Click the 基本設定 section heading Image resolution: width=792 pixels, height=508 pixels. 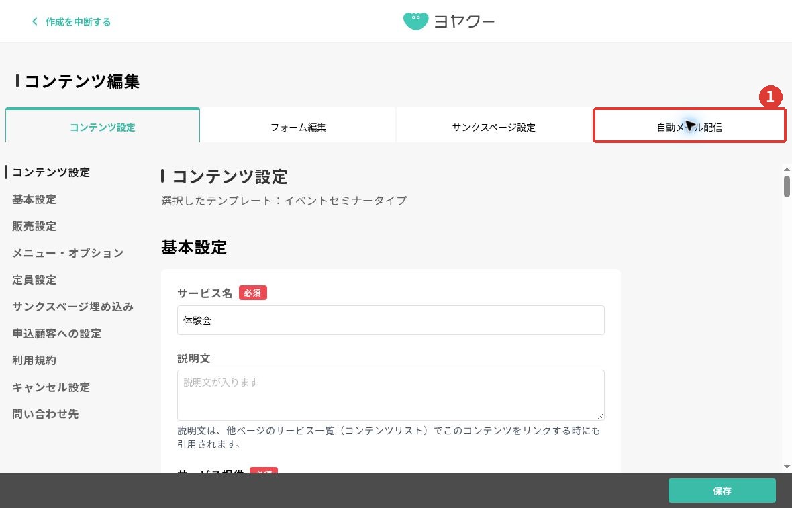[194, 248]
